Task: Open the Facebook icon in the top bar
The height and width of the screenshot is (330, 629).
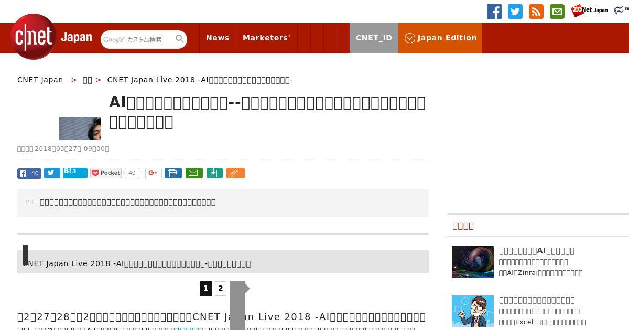Action: click(x=494, y=12)
